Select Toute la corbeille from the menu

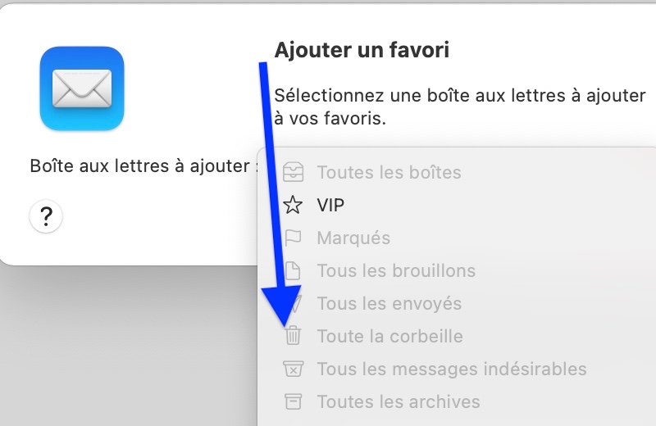389,337
